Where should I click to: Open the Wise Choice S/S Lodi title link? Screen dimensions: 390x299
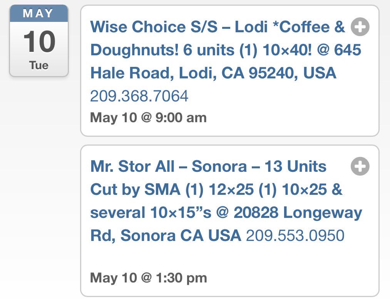226,50
